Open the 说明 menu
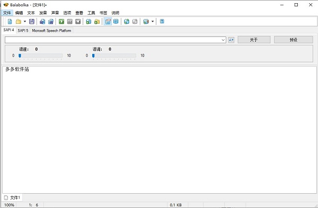 click(115, 13)
